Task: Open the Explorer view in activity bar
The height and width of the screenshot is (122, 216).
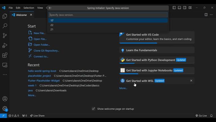Action: (5, 16)
